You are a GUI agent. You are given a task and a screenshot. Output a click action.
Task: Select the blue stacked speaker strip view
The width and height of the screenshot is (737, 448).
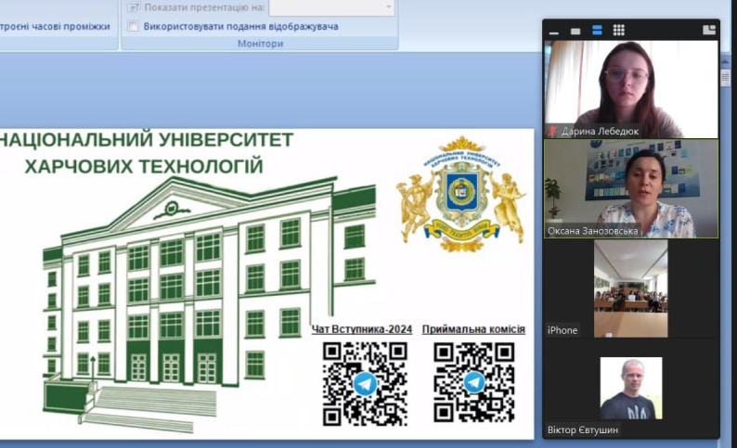pos(597,31)
